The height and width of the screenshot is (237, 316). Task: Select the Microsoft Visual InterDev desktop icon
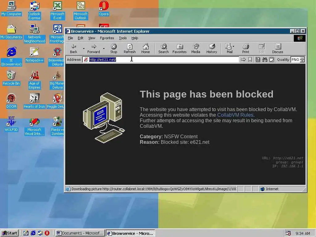pyautogui.click(x=35, y=126)
